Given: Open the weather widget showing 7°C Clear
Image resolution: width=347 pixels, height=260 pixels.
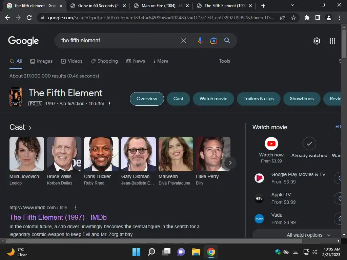Looking at the screenshot, I should click(17, 252).
